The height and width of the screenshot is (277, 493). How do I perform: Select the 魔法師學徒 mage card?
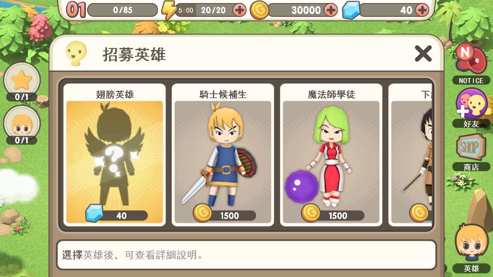point(331,155)
